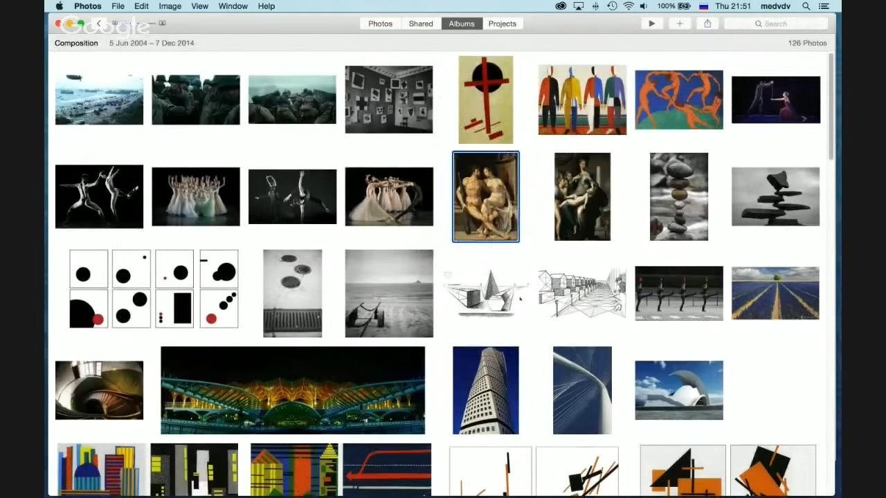Screen dimensions: 886x498
Task: Switch to the Projects tab
Action: tap(503, 24)
